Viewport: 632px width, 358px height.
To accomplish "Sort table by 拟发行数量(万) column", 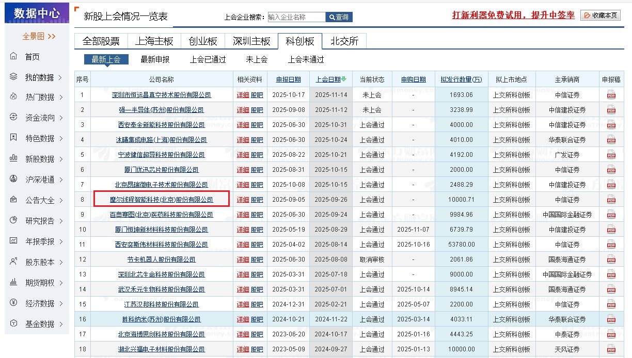I will coord(461,79).
